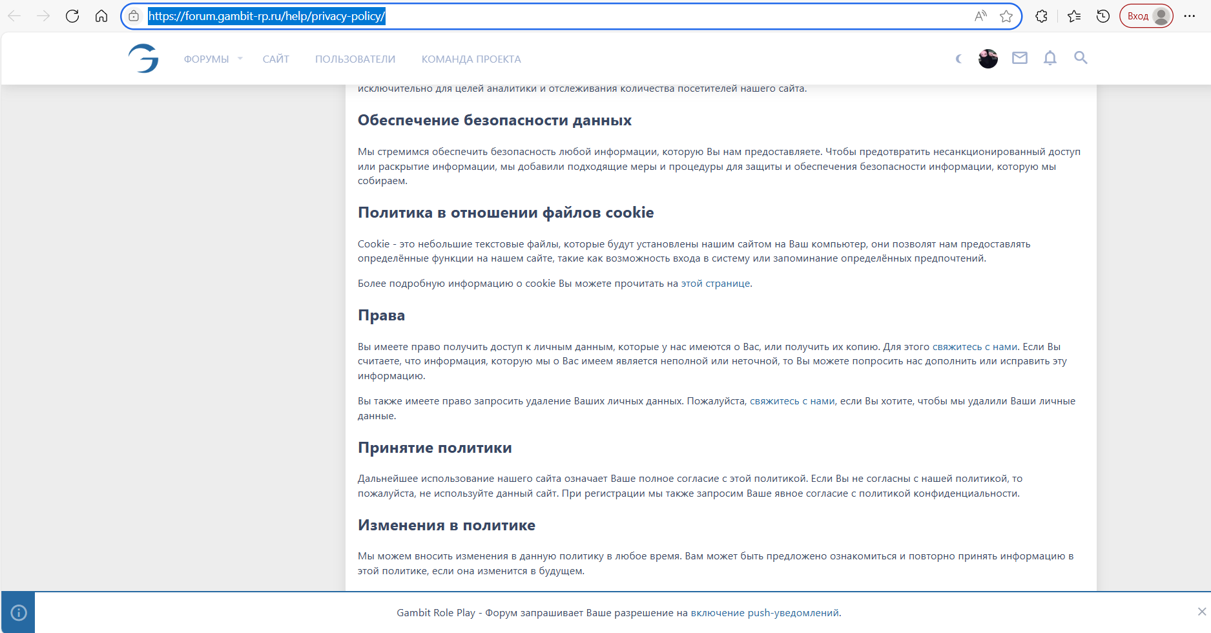View site info lock icon
Viewport: 1211px width, 633px height.
[134, 16]
